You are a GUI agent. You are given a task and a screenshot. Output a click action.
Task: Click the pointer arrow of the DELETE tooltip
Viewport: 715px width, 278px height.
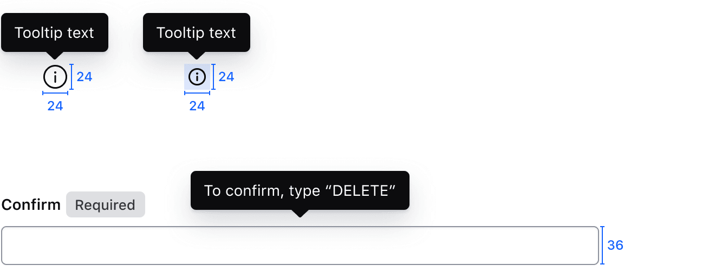tap(300, 213)
